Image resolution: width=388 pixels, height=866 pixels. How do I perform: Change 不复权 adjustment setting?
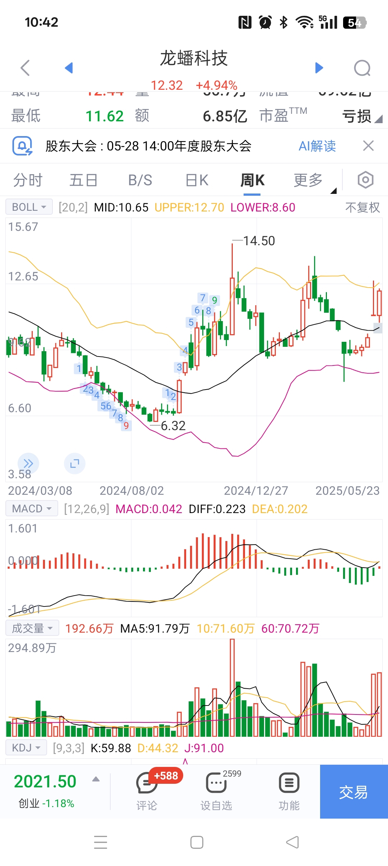362,207
